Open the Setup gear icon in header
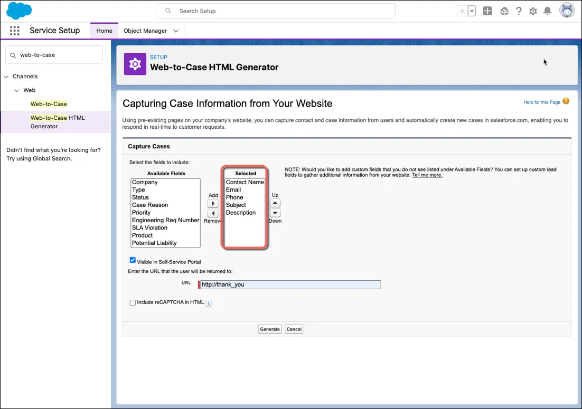The height and width of the screenshot is (409, 582). [533, 11]
